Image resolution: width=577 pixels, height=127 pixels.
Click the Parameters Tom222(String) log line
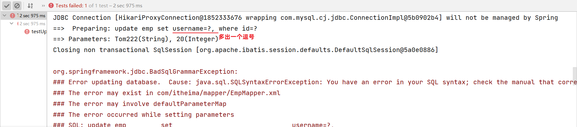click(136, 39)
